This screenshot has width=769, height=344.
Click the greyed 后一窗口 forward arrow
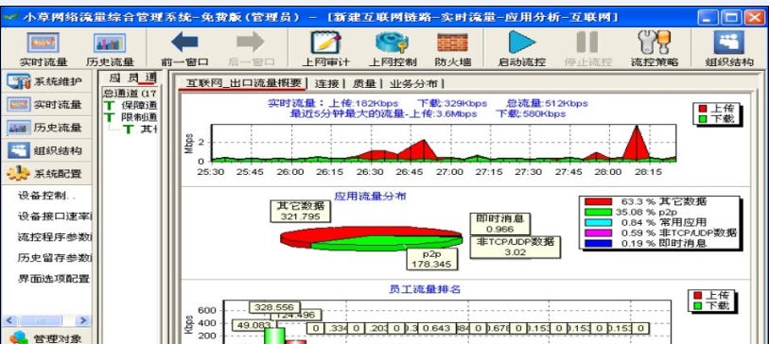click(251, 49)
